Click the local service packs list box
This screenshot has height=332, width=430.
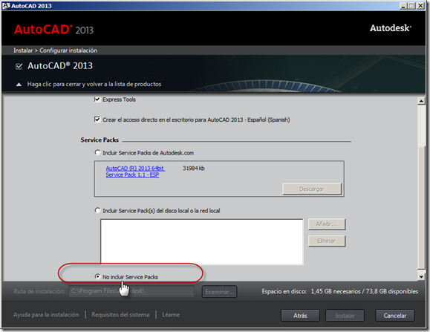(202, 242)
